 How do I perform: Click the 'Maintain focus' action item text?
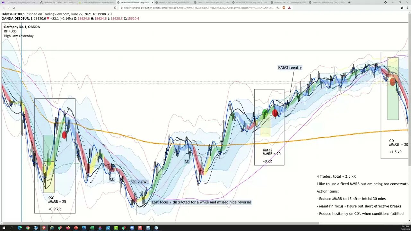pos(359,206)
